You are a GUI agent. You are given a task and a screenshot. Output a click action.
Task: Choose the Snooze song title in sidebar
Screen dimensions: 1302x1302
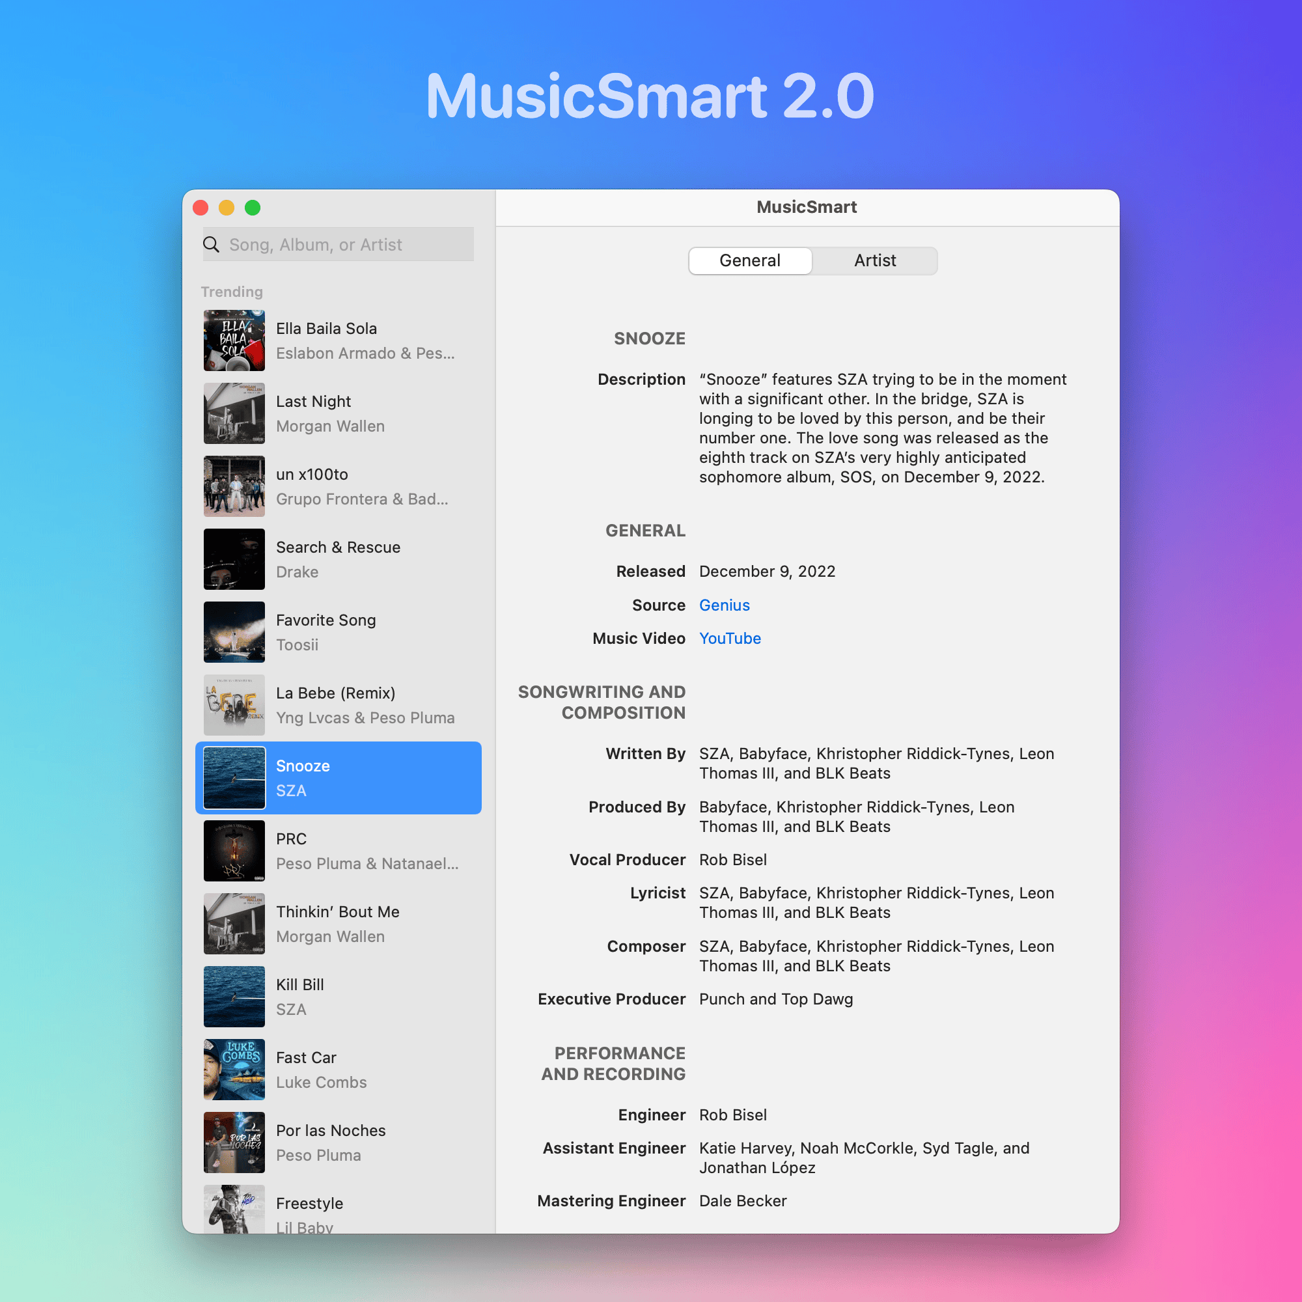[303, 766]
